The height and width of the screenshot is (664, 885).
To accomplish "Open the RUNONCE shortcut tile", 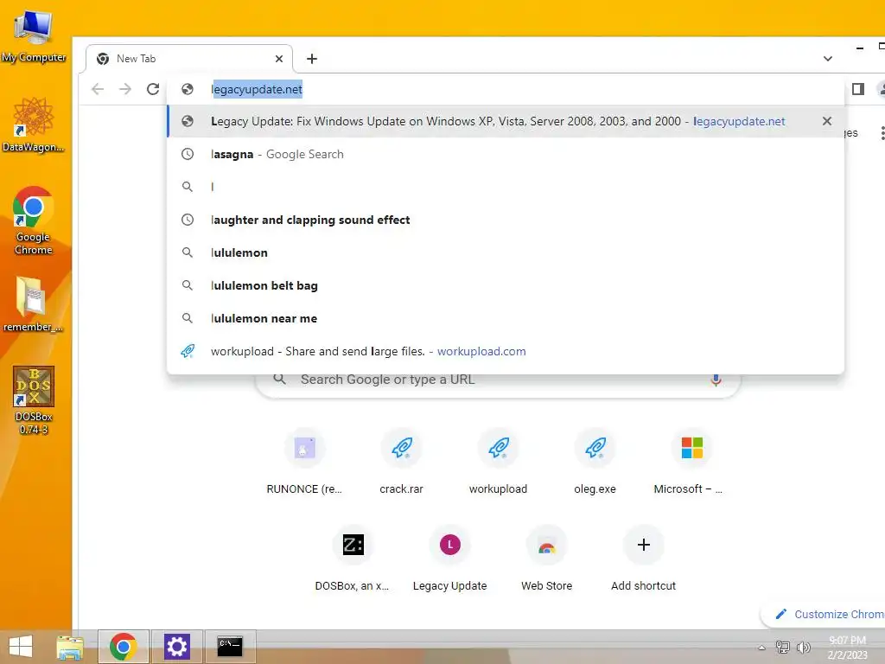I will [x=304, y=463].
